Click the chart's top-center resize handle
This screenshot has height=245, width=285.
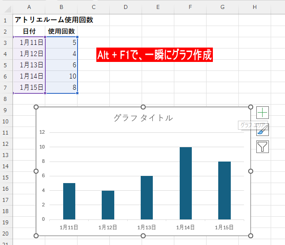(143, 107)
